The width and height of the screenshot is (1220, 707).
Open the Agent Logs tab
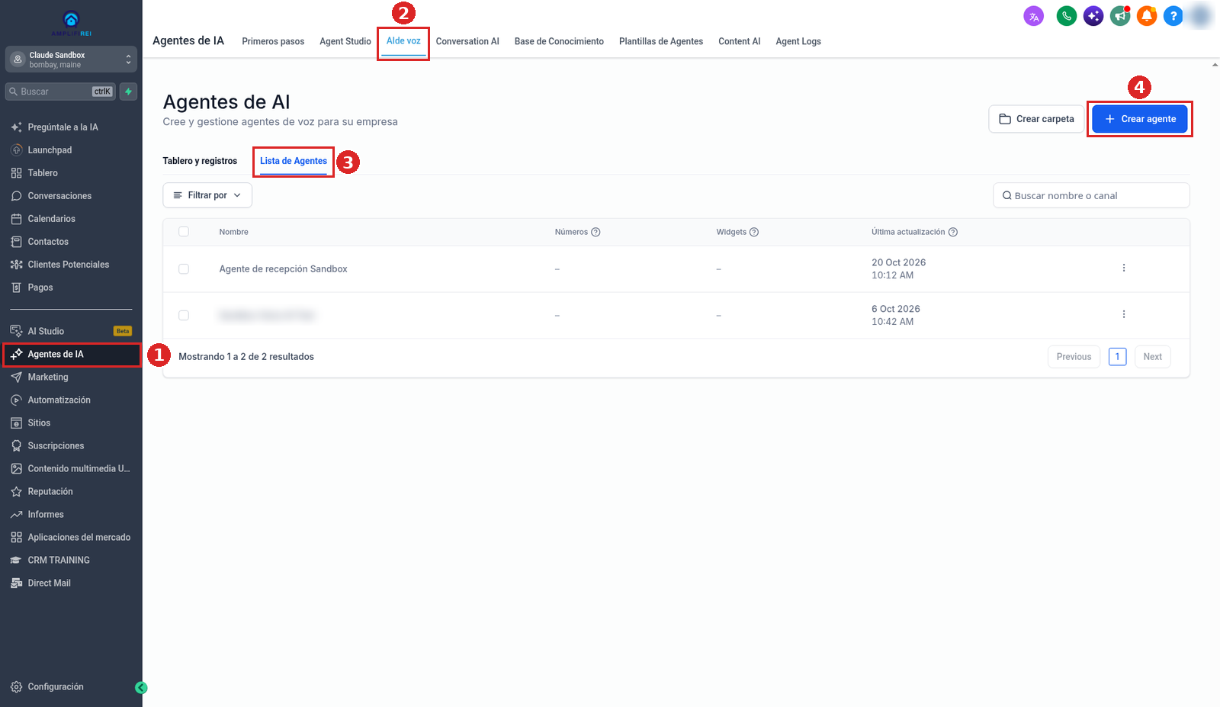coord(798,41)
